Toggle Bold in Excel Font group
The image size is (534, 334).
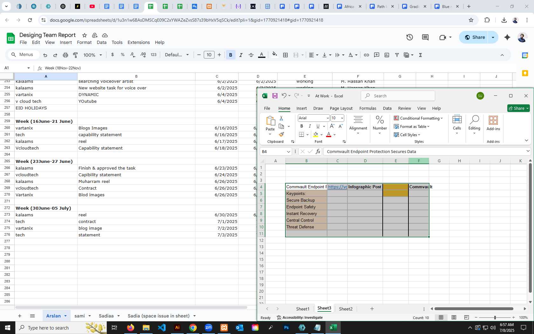point(302,126)
